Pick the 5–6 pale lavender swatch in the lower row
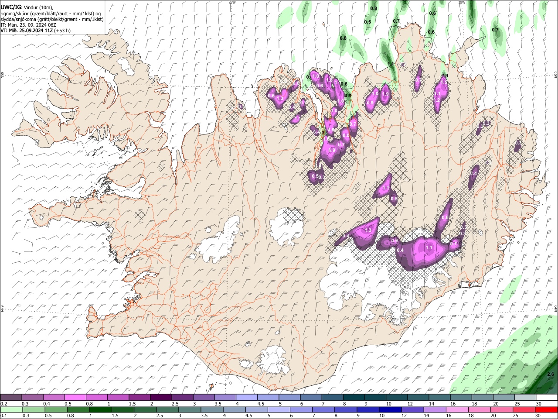This screenshot has width=558, height=419. coord(279,409)
